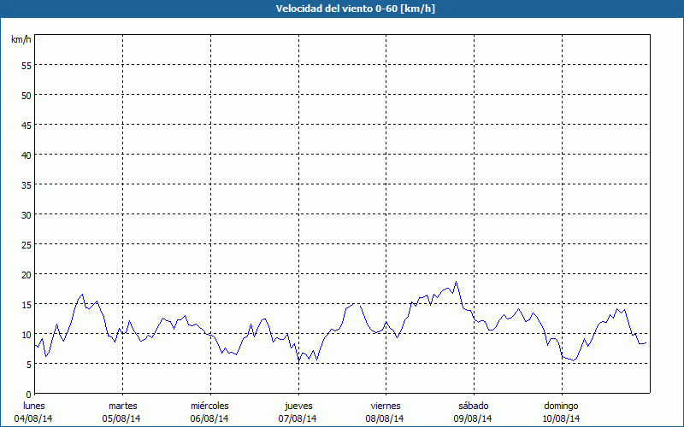Screen dimensions: 684x427
Task: Click the chart title 'Velocidad del viento 0-60 [km/h]'
Action: coord(342,9)
